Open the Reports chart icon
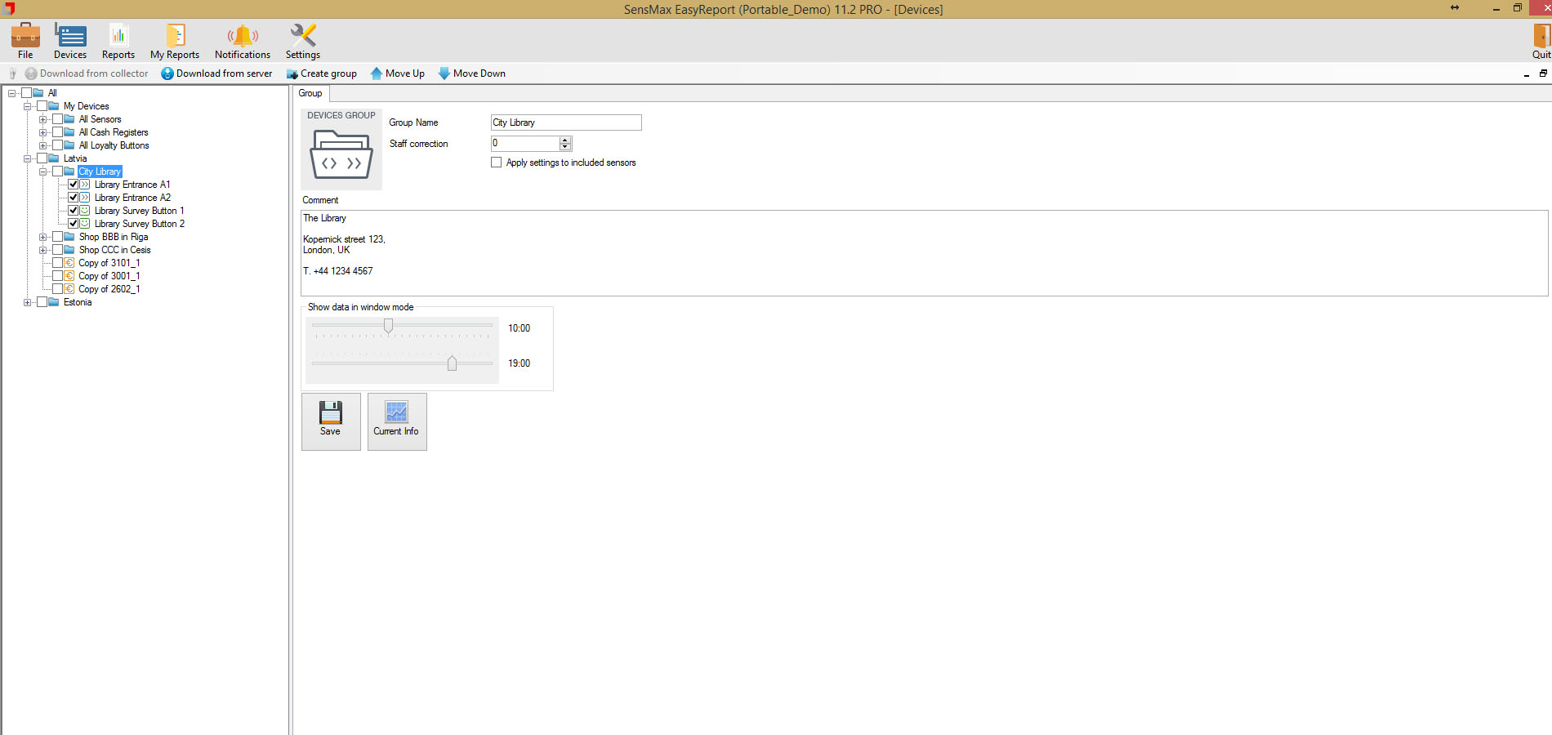1552x735 pixels. (x=118, y=36)
